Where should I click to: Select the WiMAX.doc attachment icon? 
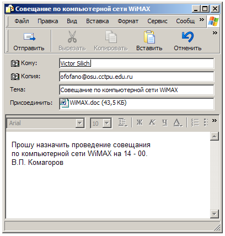click(x=64, y=103)
